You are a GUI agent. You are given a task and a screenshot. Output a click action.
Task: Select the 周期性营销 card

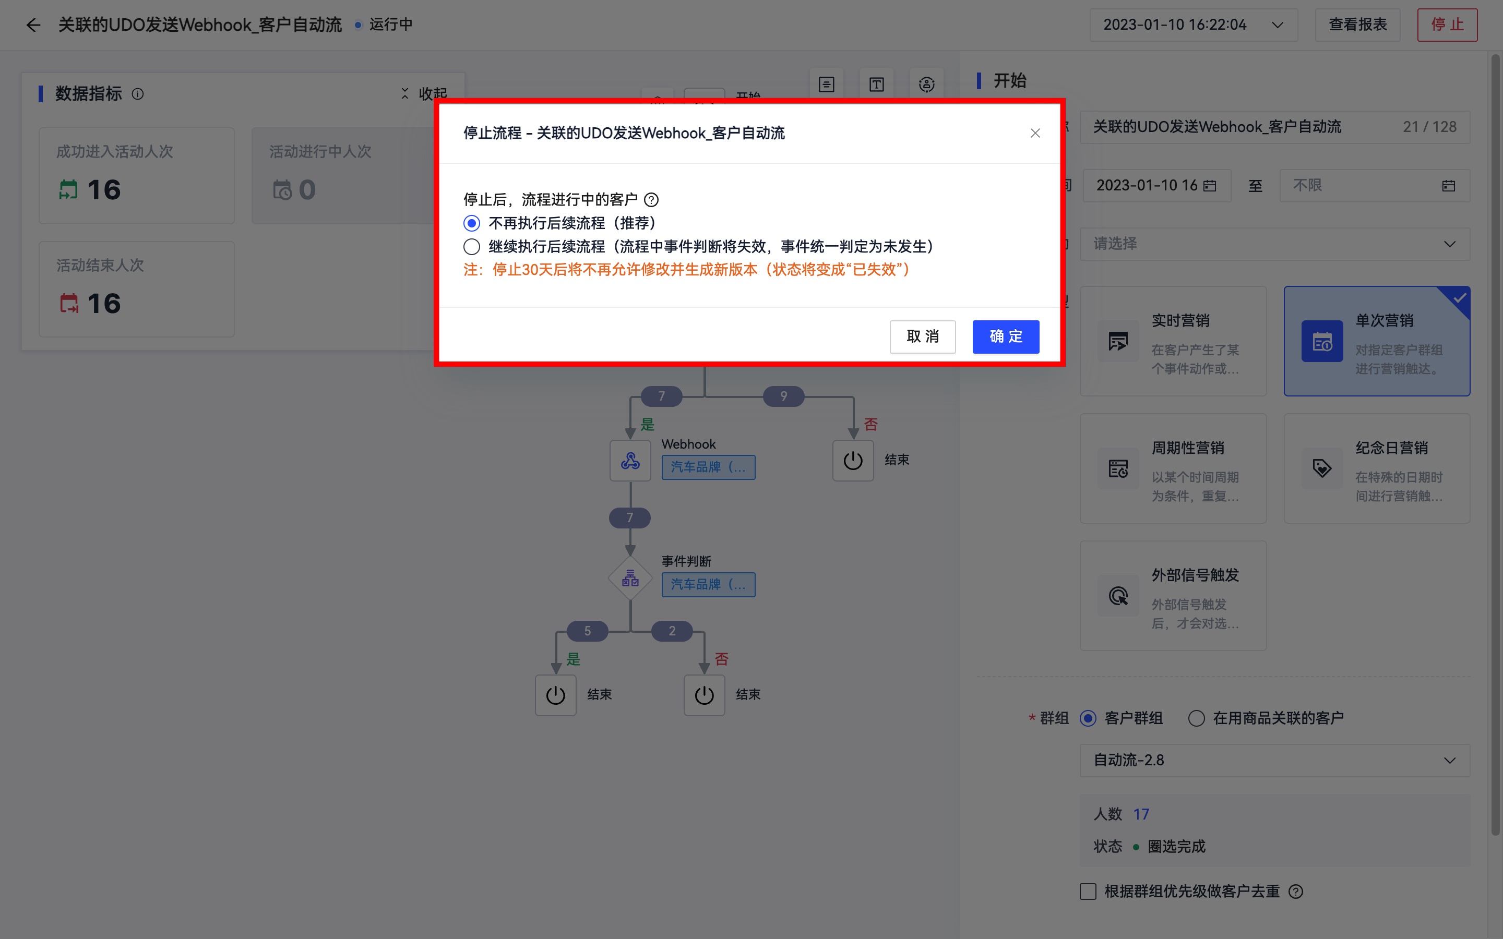1173,468
